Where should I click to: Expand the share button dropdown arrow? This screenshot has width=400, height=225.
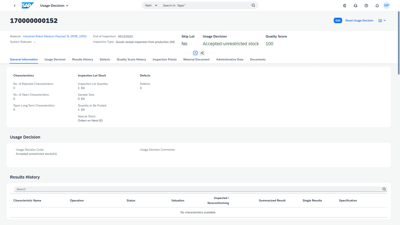click(385, 20)
